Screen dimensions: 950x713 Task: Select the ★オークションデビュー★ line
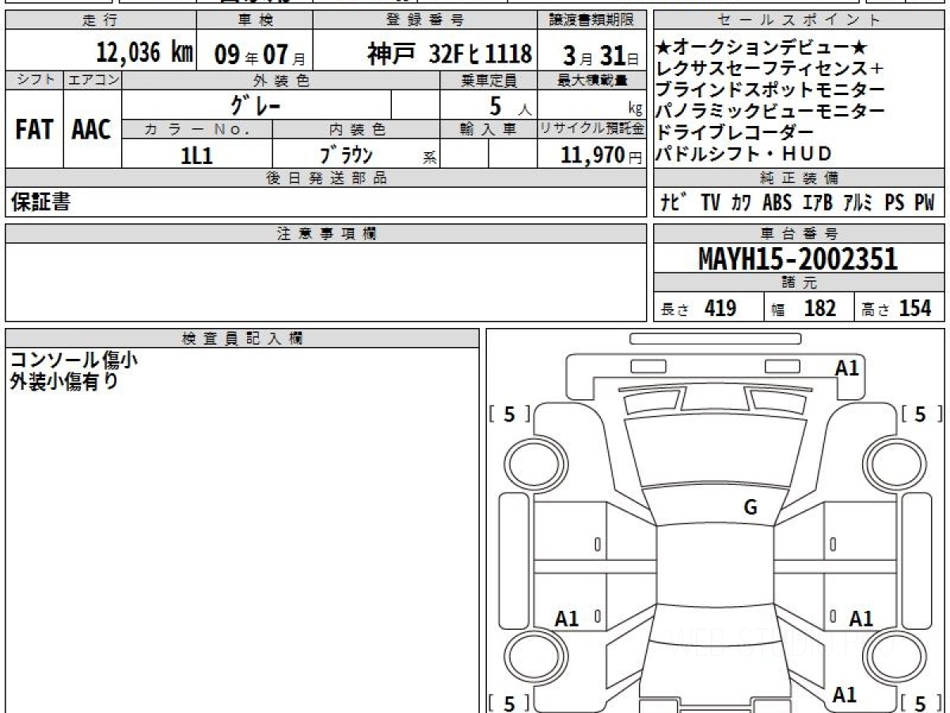pyautogui.click(x=762, y=48)
